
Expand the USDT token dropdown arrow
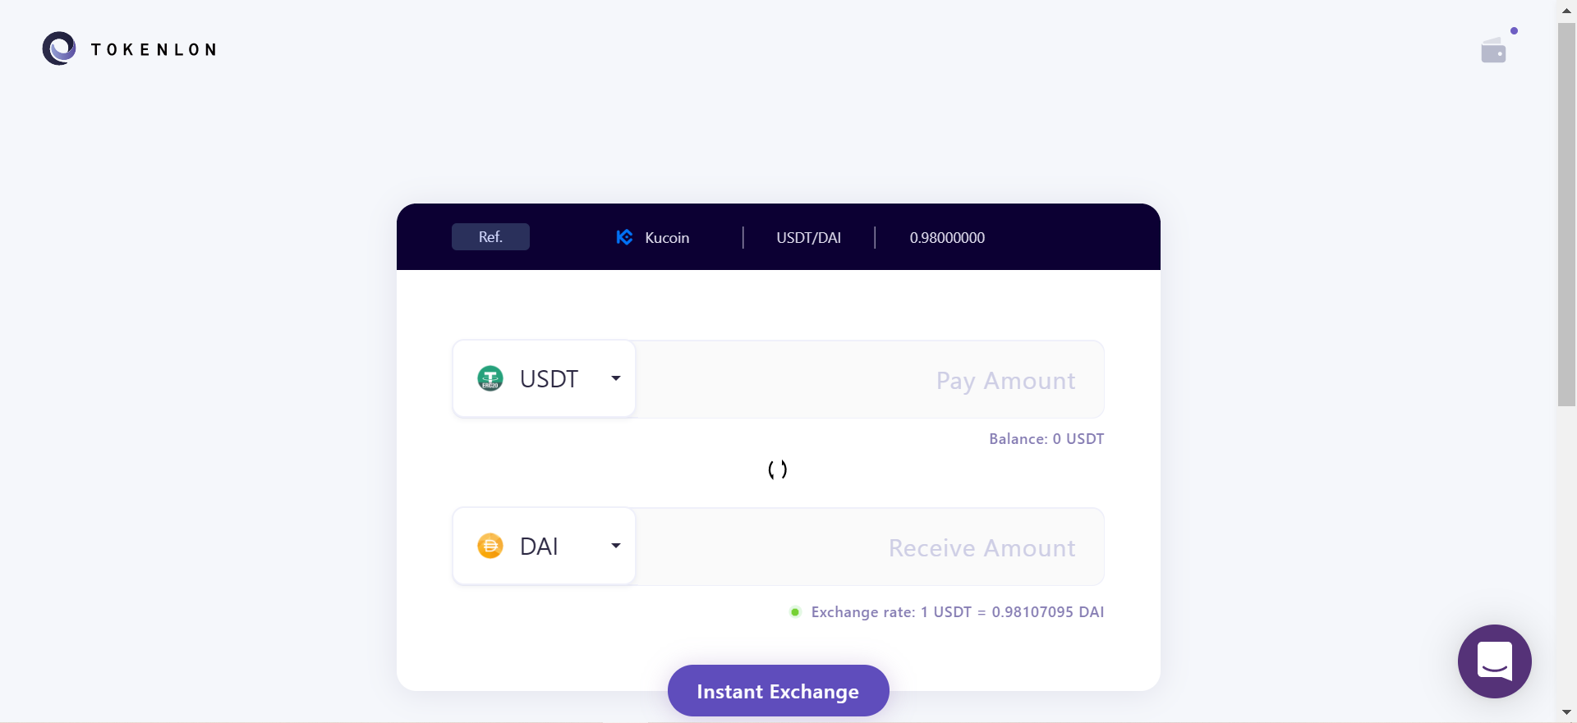coord(615,378)
